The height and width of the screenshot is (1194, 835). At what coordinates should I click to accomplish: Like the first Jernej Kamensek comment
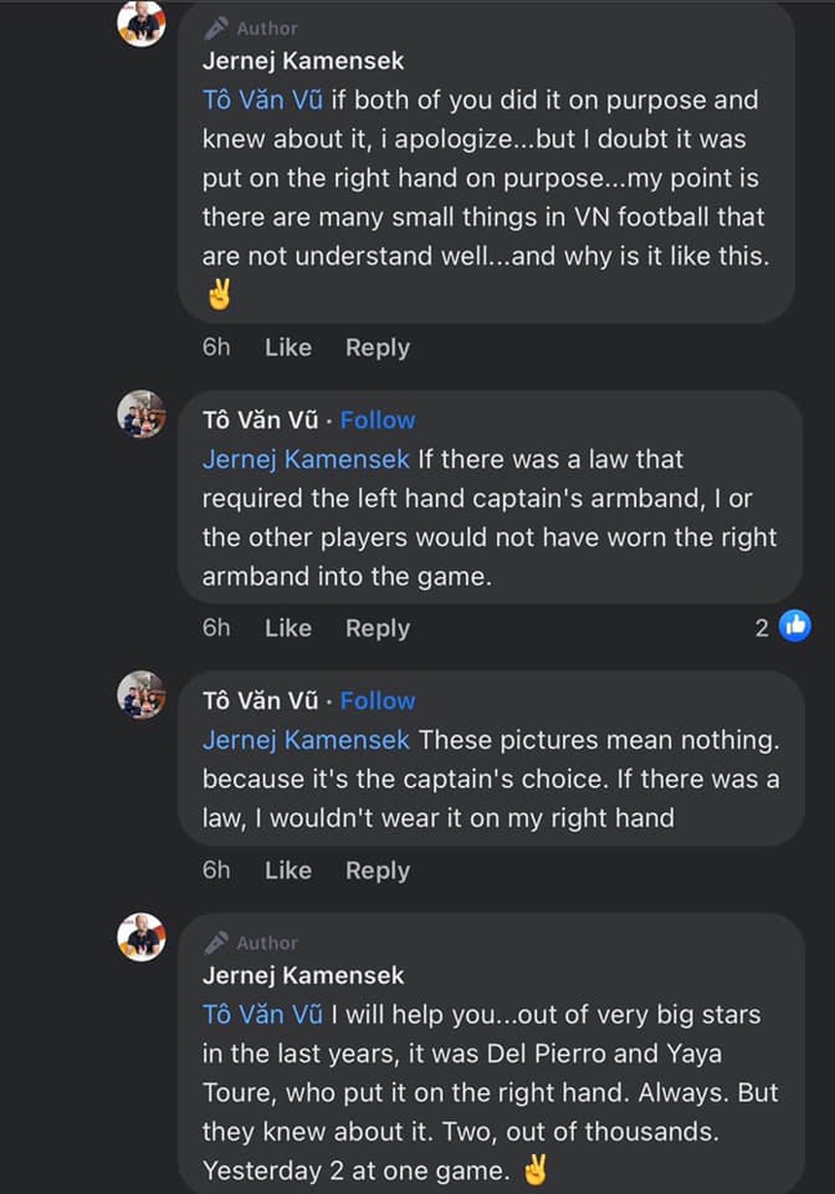[x=288, y=348]
